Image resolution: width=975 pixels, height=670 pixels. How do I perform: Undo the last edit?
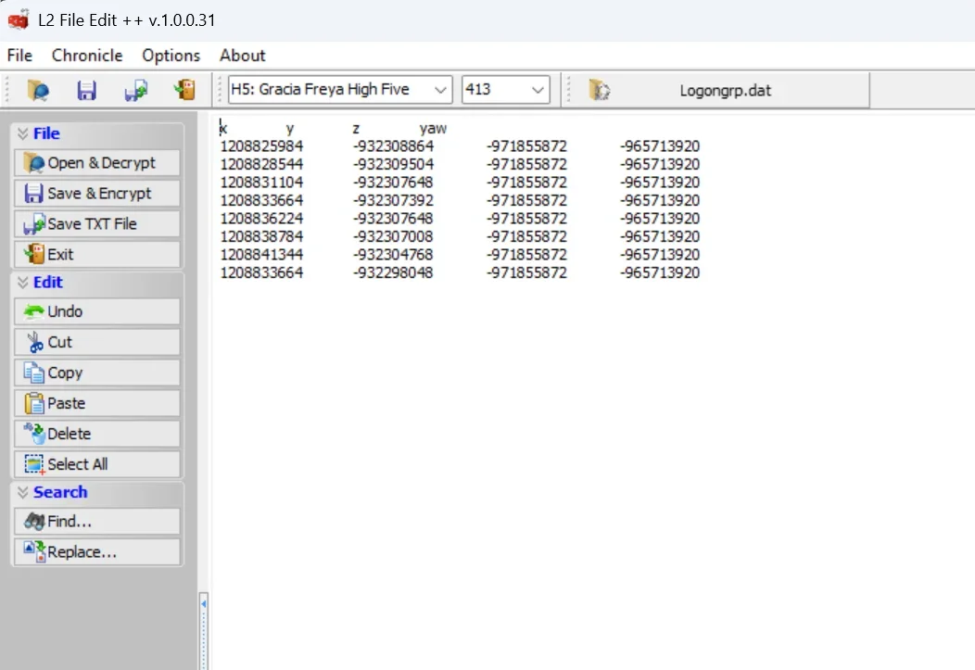click(97, 311)
